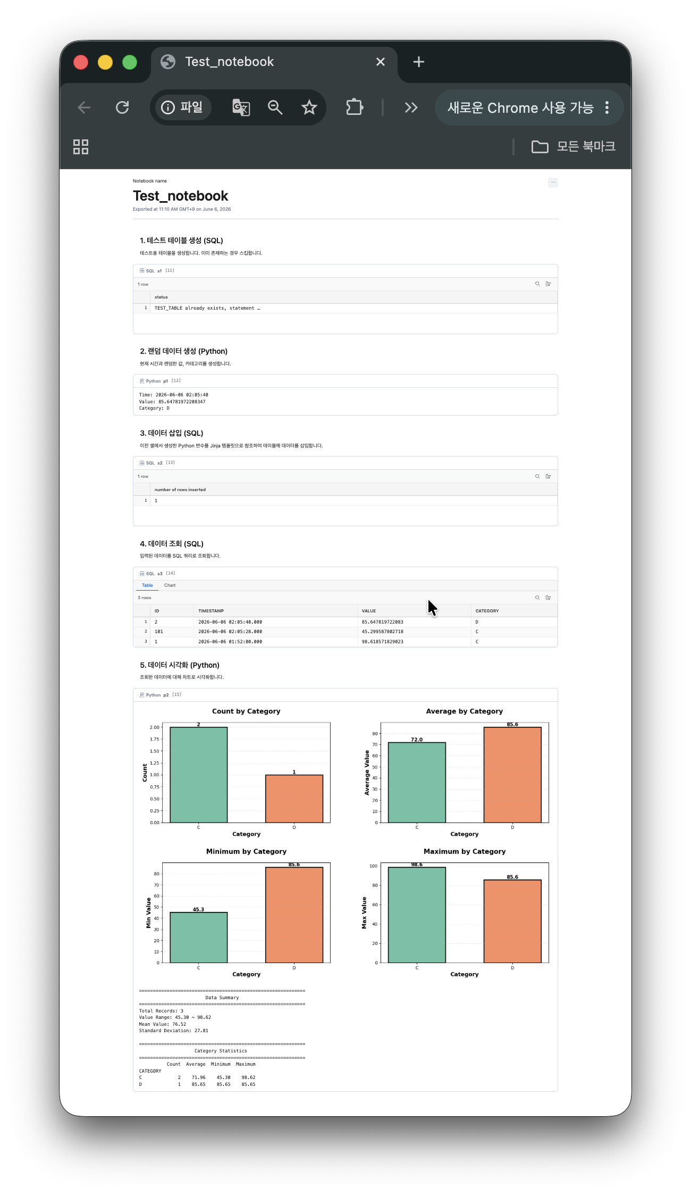
Task: Click the 새로운 Chrome 사용 가능 update button
Action: pyautogui.click(x=520, y=107)
